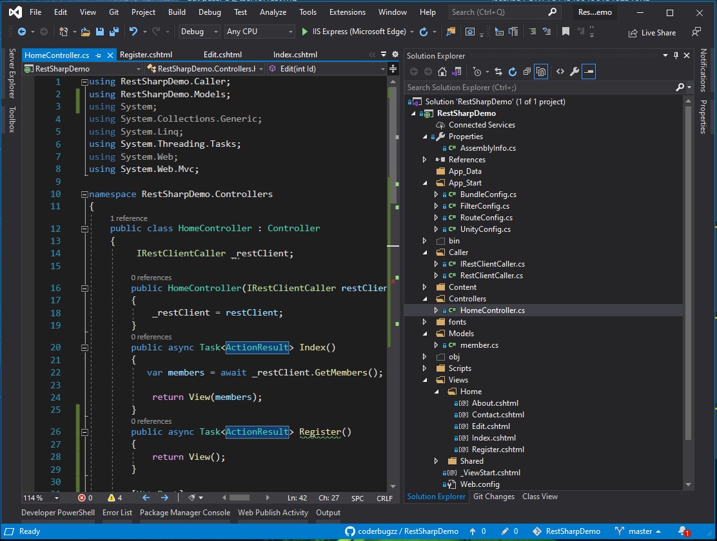Click the editor horizontal scrollbar thumb
This screenshot has width=717, height=541.
tap(239, 498)
